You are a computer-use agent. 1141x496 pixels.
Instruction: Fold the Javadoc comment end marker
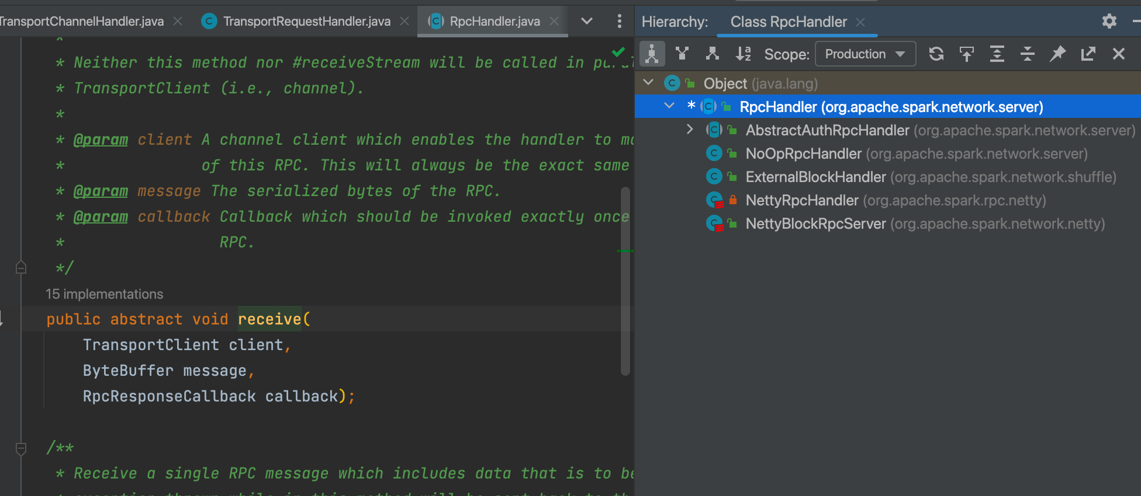[21, 267]
